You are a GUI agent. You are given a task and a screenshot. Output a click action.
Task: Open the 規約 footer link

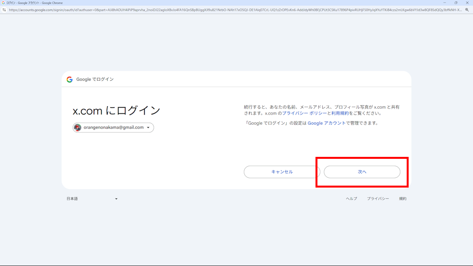coord(403,198)
